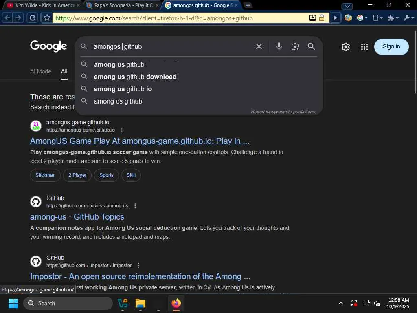Open the 'among-us · GitHub Topics' result
417x313 pixels.
(77, 217)
